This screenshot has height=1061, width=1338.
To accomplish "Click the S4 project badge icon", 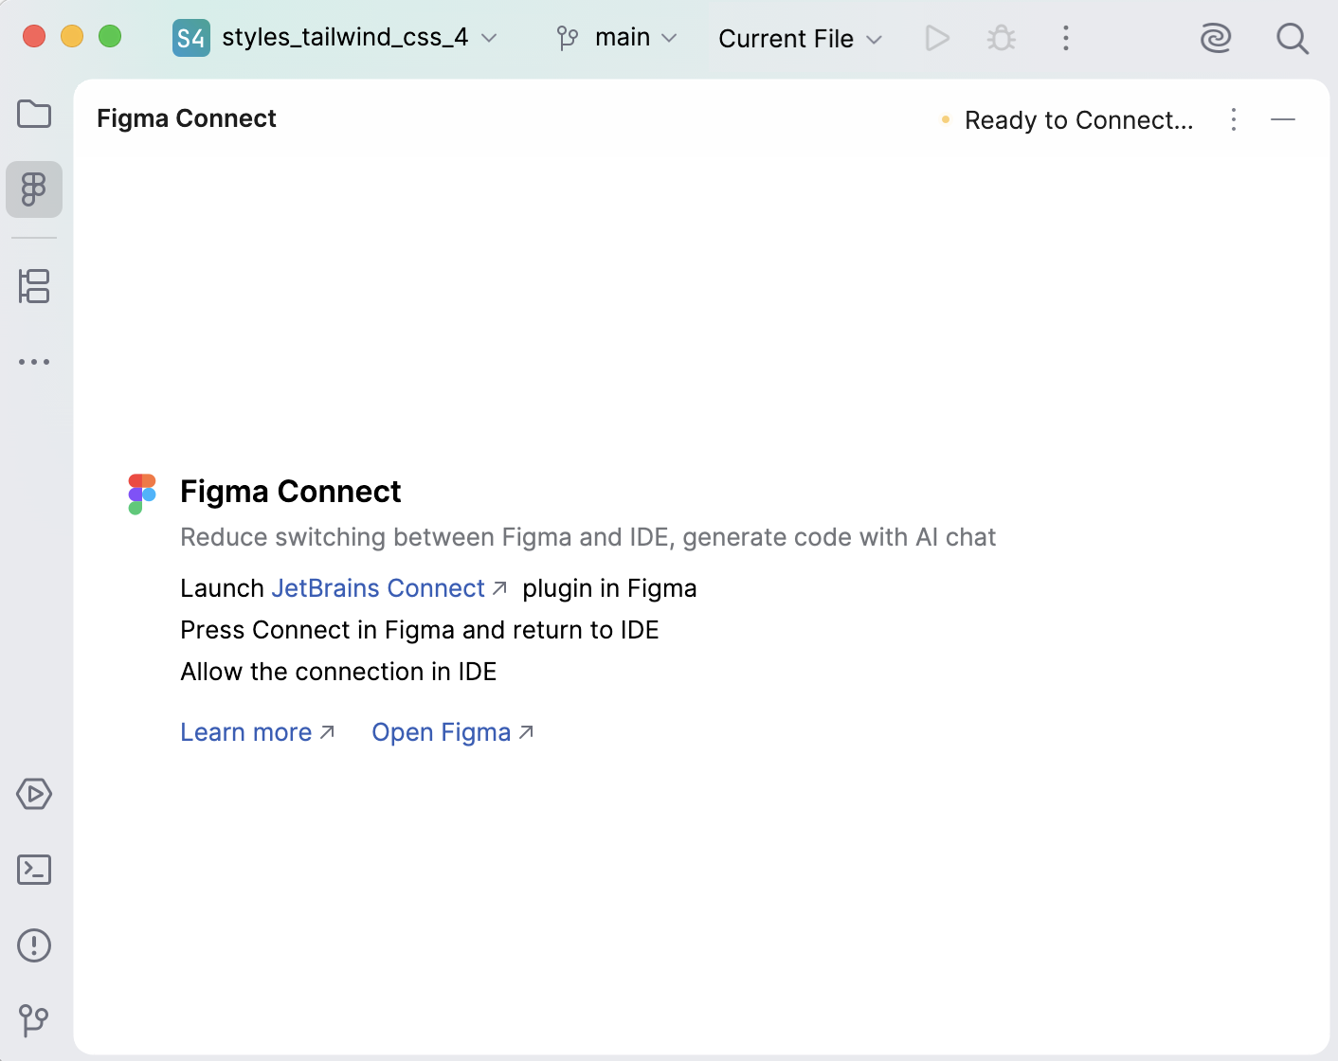I will point(191,38).
